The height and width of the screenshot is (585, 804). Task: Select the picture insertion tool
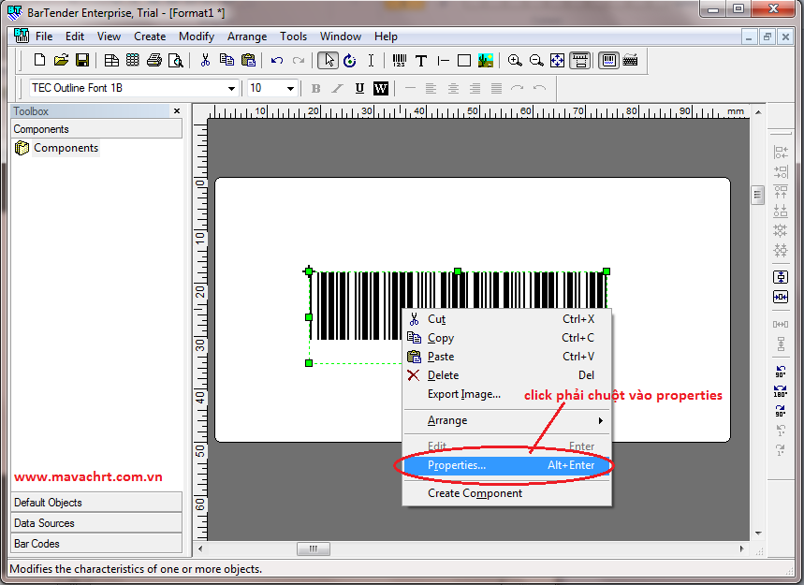click(486, 61)
